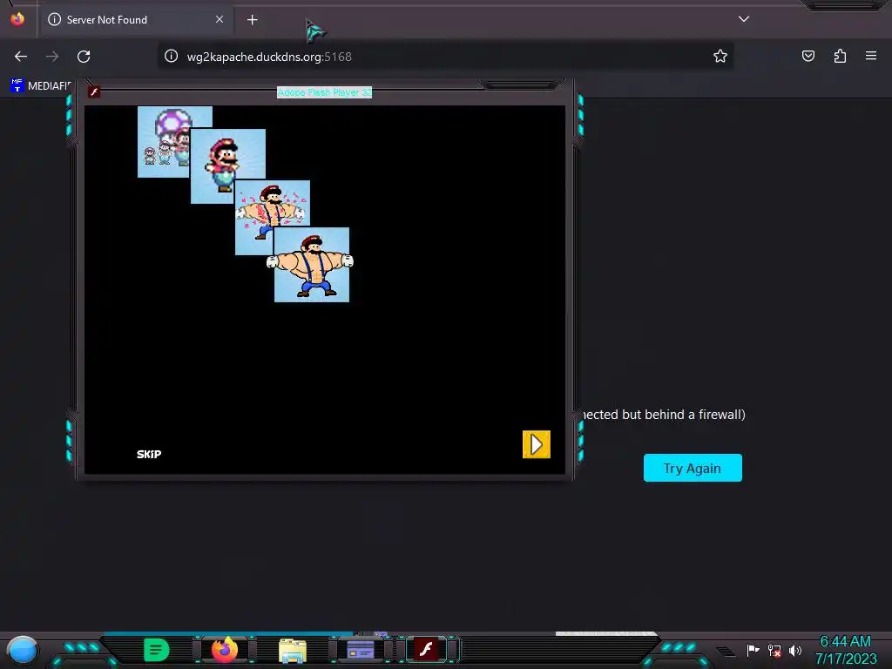The image size is (892, 669).
Task: Click the Flash icon in player title bar
Action: point(94,91)
